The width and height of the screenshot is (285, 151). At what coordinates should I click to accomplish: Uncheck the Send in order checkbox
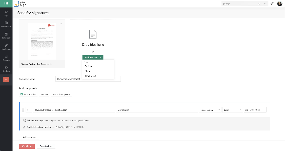(x=21, y=94)
